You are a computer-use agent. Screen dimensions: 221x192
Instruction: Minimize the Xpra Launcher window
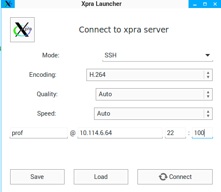(195, 4)
